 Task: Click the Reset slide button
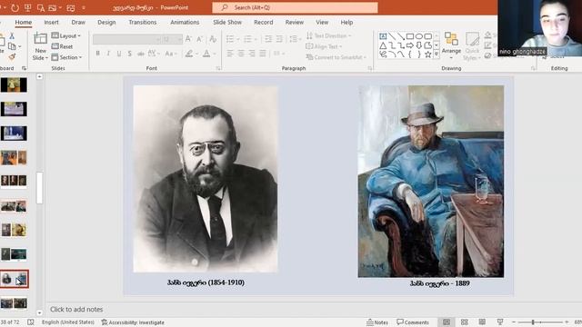pyautogui.click(x=62, y=46)
